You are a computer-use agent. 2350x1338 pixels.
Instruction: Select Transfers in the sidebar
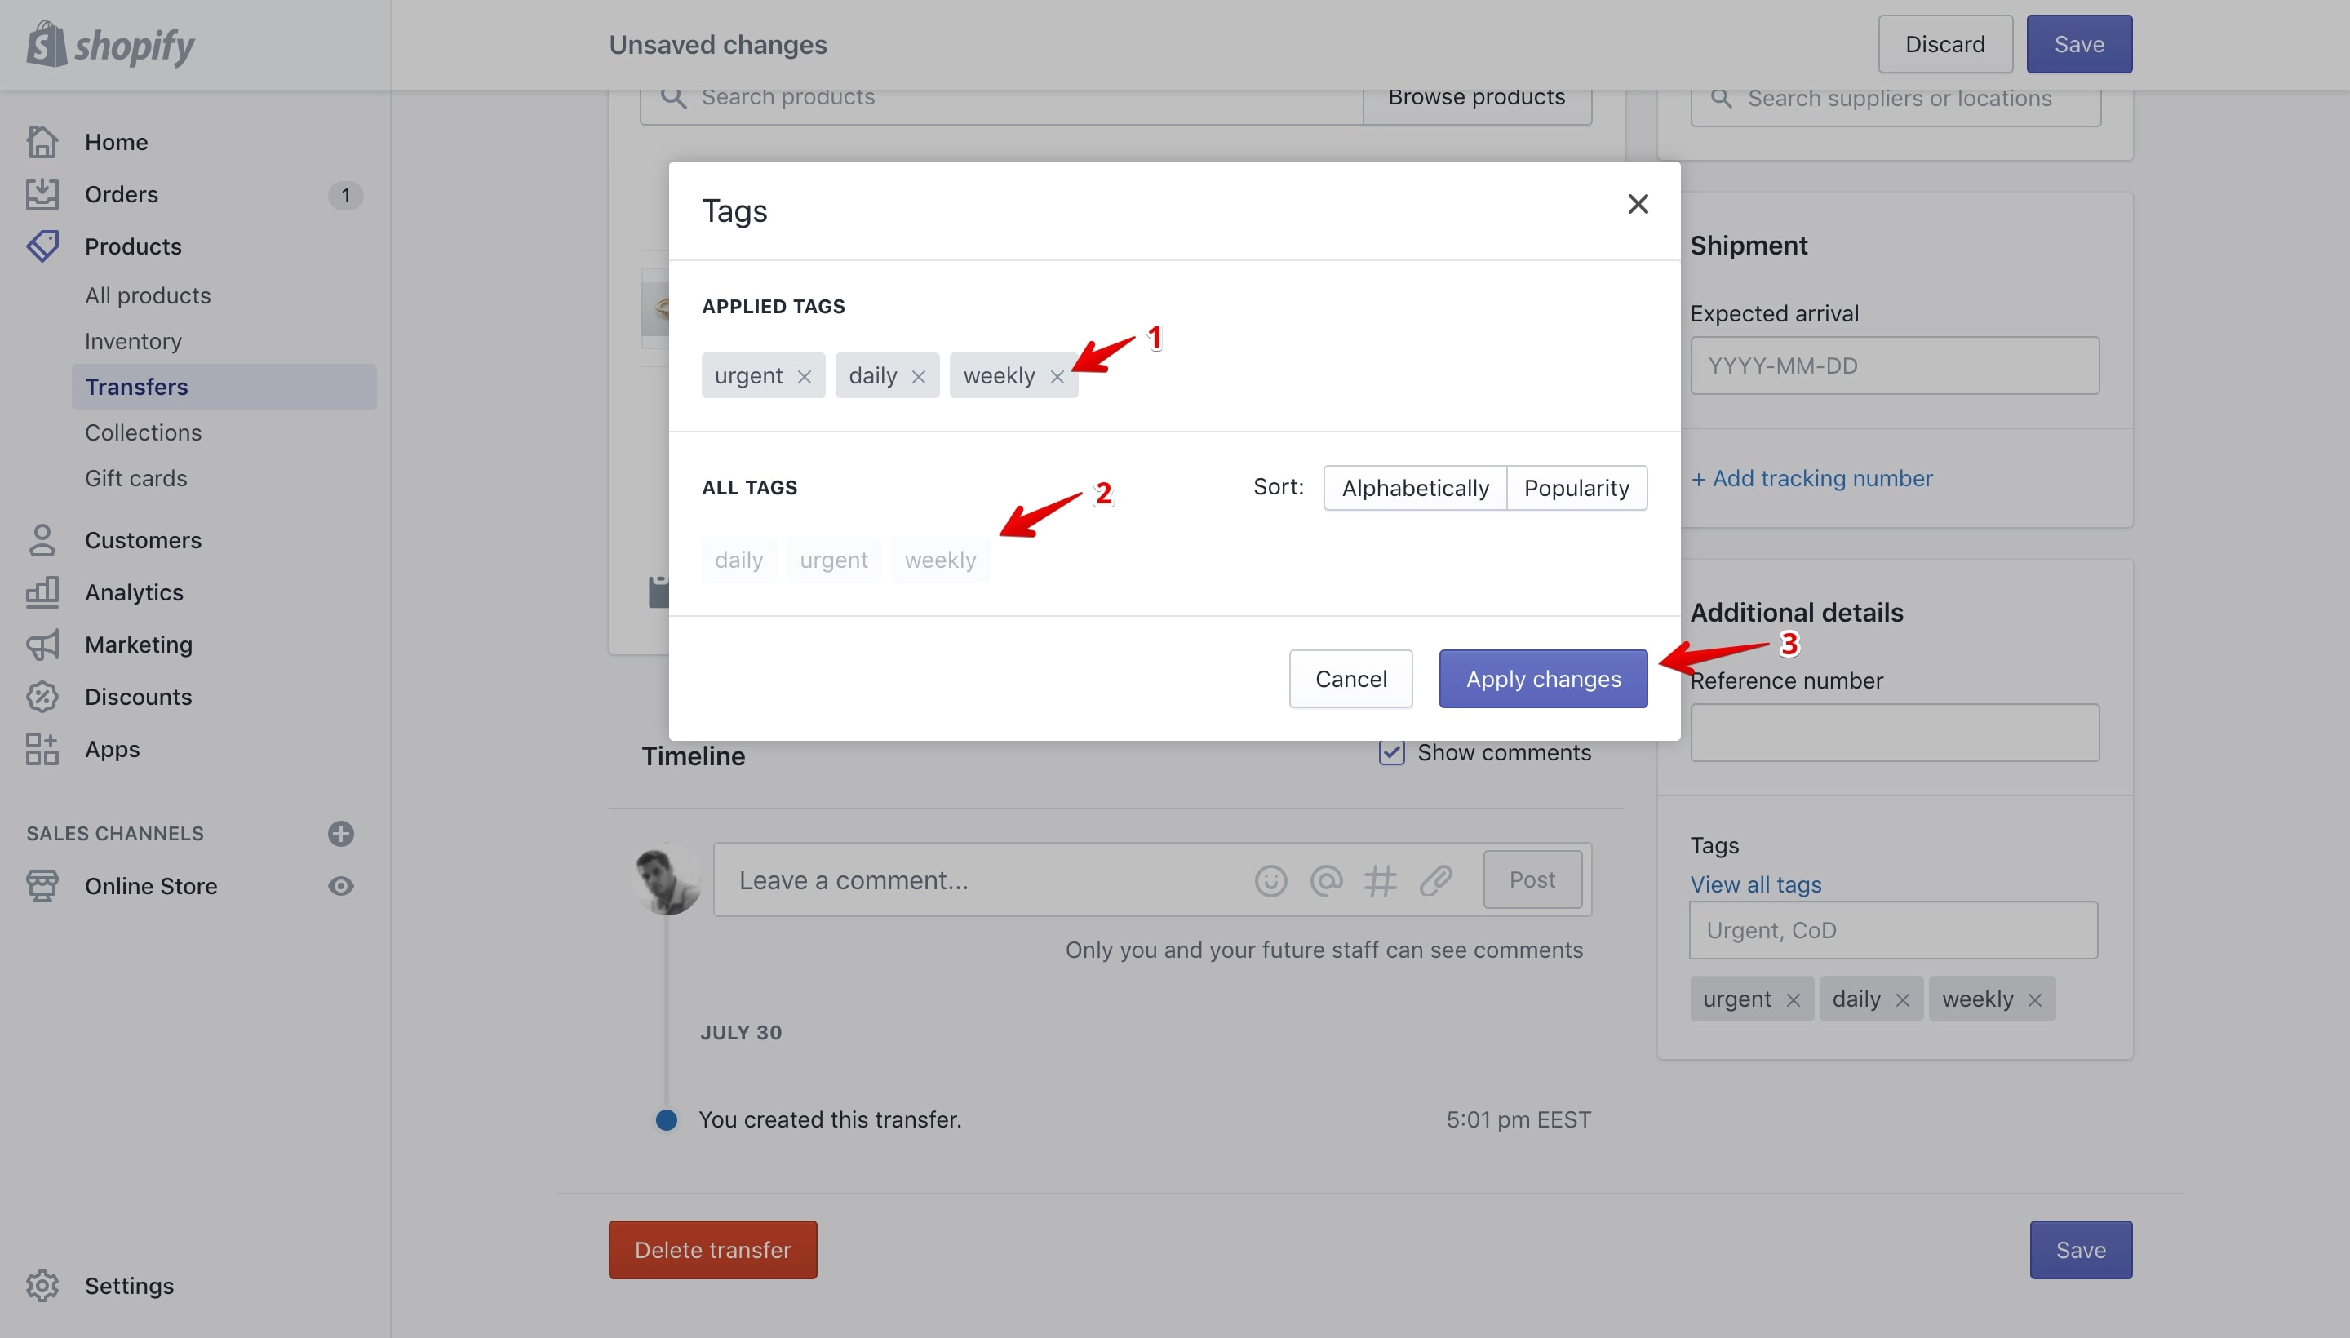(x=224, y=387)
